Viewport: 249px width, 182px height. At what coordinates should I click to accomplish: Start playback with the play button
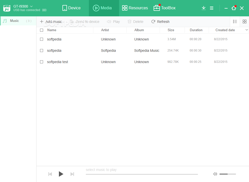coord(61,174)
